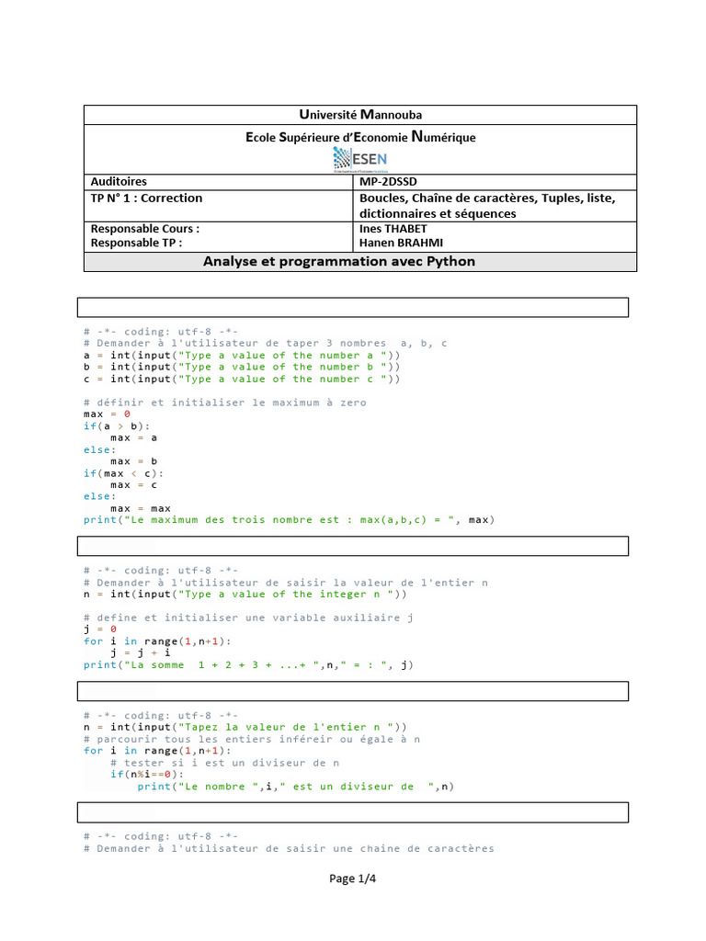Viewport: 706px width, 941px height.
Task: Click print 'Le maximum des trois nombre est' line
Action: coord(289,520)
